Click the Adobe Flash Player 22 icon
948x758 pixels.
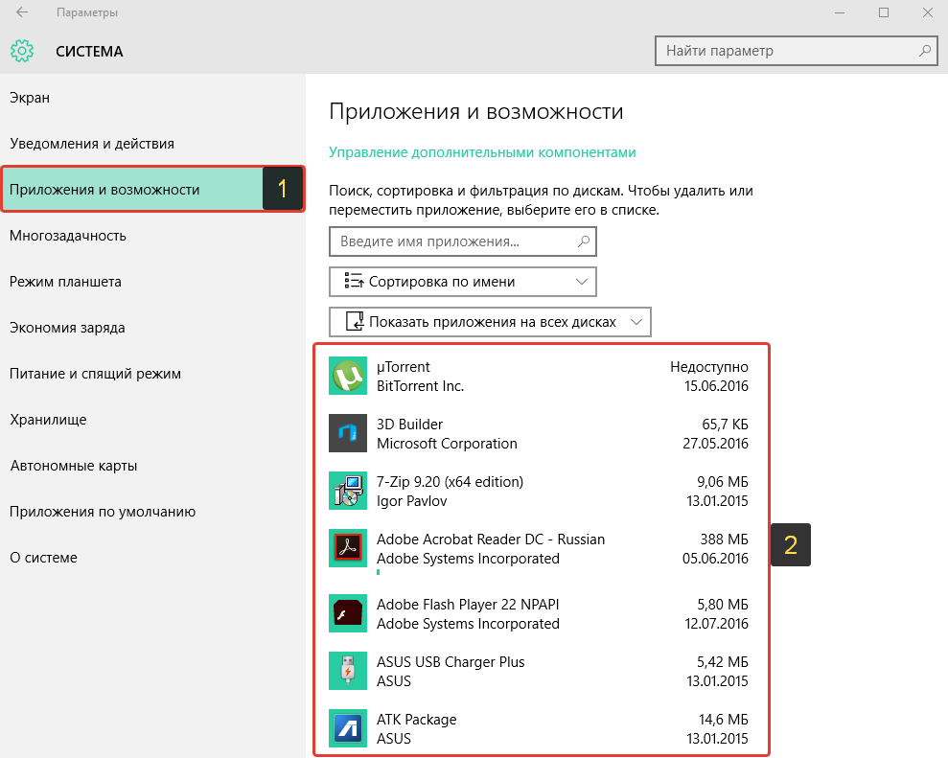point(348,613)
